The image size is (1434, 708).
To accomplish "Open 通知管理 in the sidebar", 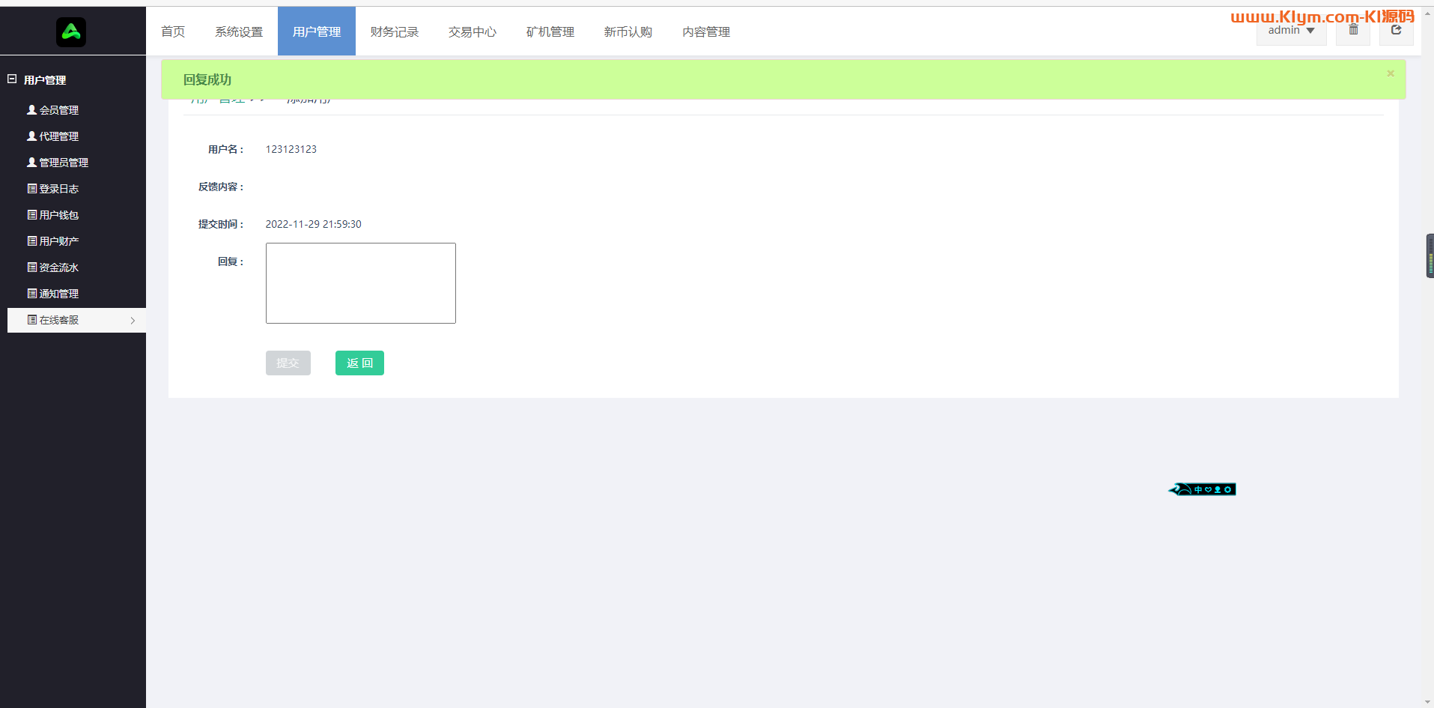I will tap(52, 294).
